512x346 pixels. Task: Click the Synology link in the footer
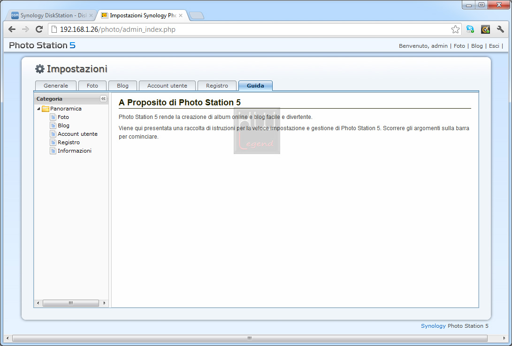[x=433, y=326]
